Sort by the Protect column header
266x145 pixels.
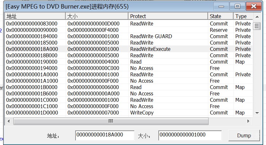168,16
